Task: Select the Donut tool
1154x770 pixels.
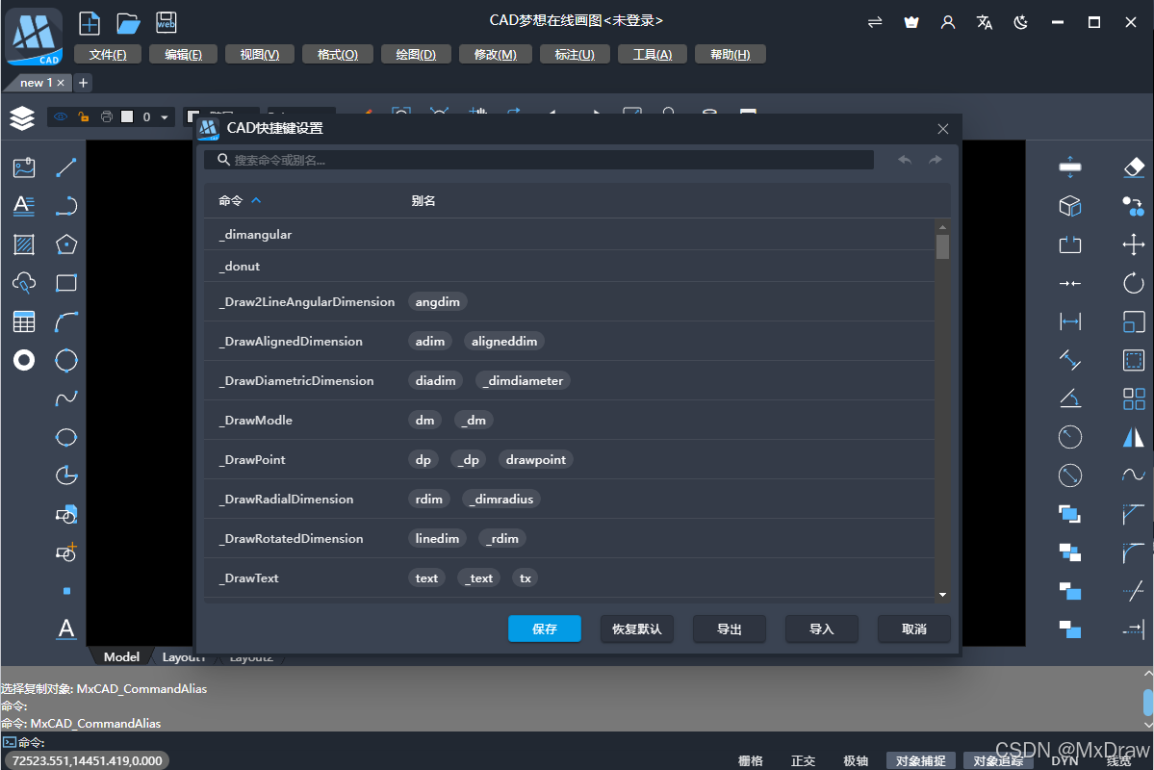Action: [x=23, y=360]
